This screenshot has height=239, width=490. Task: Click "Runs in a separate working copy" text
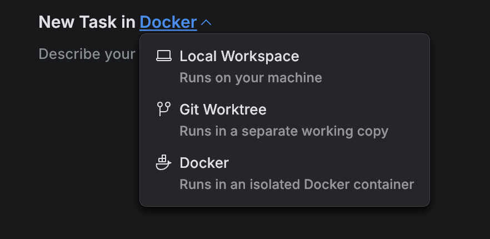click(x=283, y=131)
